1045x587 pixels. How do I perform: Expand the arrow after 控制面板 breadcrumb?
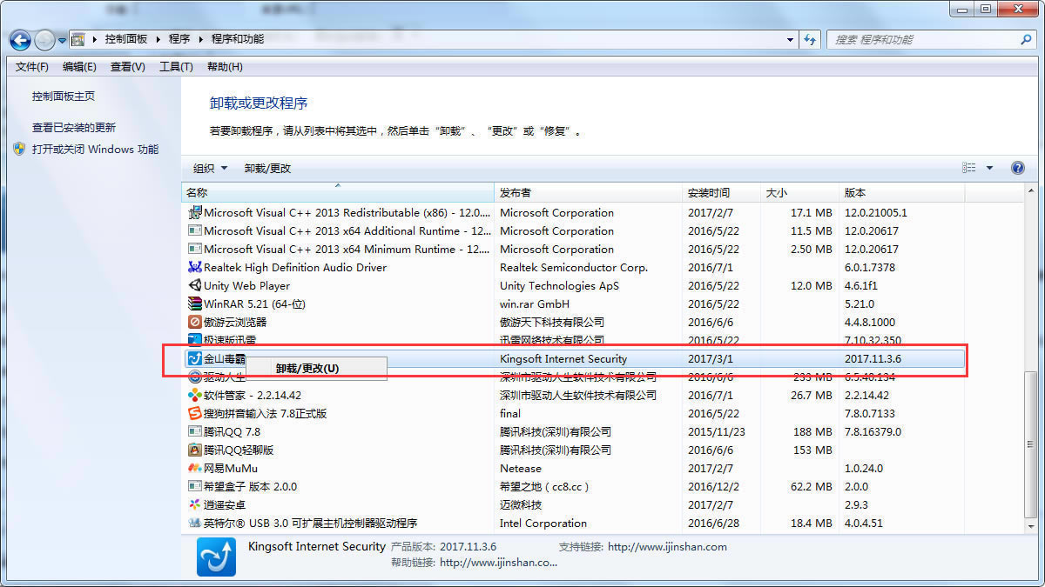pos(158,40)
